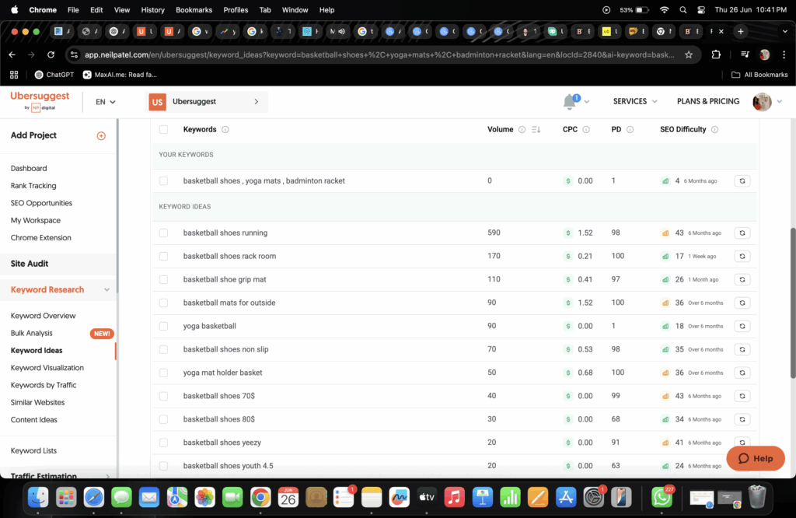Click the Ubersuggest logo

[40, 101]
